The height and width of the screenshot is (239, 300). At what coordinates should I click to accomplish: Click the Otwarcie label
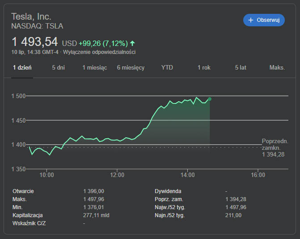tap(23, 191)
